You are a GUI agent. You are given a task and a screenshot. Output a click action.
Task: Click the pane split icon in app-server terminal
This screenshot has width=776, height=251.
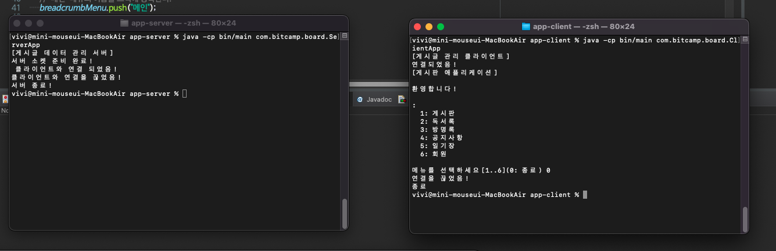[x=344, y=36]
